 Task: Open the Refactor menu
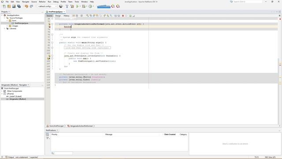[42, 2]
